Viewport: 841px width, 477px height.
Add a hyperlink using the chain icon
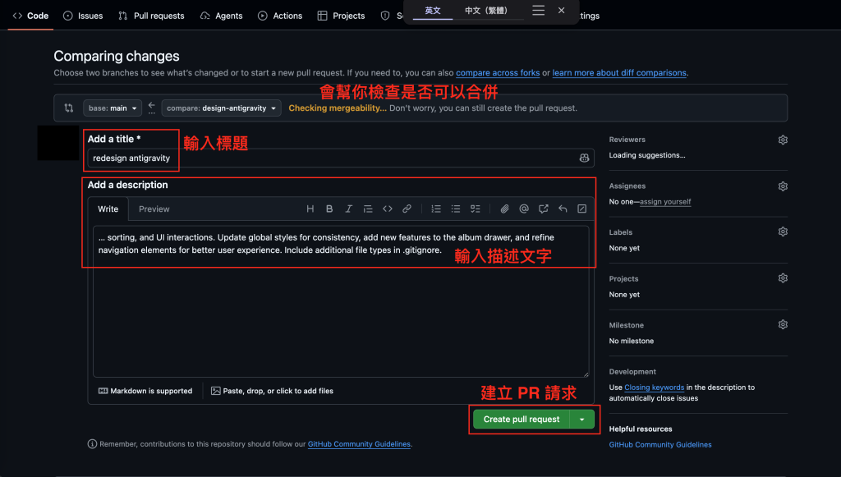pos(407,209)
